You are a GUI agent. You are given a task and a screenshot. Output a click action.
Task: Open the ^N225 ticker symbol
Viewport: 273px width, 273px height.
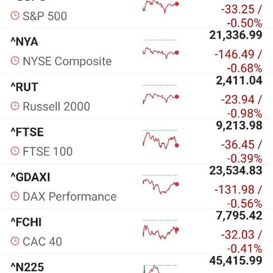27,267
